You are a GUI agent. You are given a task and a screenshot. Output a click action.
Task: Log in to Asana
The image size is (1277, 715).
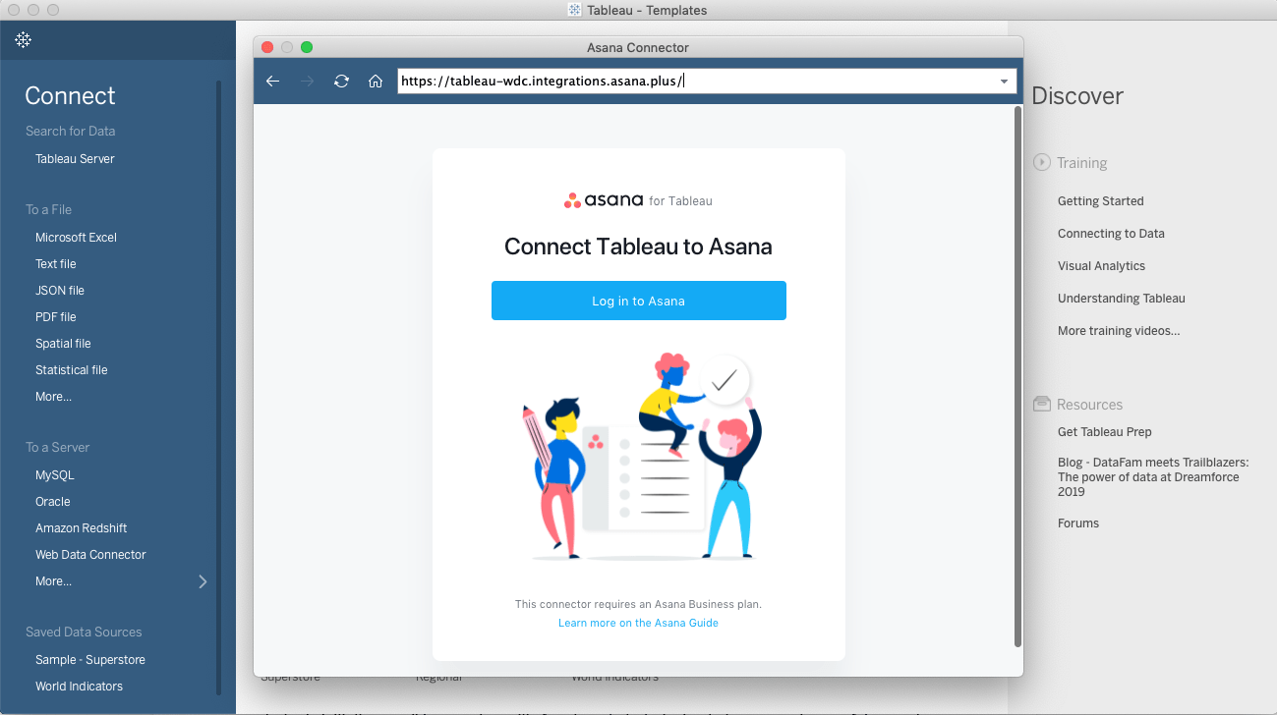pos(639,301)
